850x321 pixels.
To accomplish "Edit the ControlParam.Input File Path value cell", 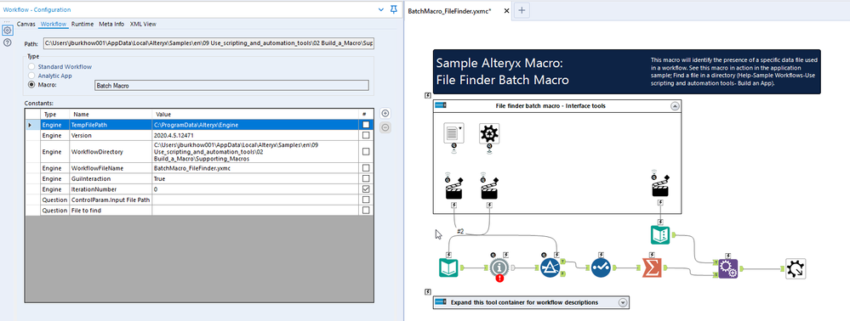I will point(254,200).
